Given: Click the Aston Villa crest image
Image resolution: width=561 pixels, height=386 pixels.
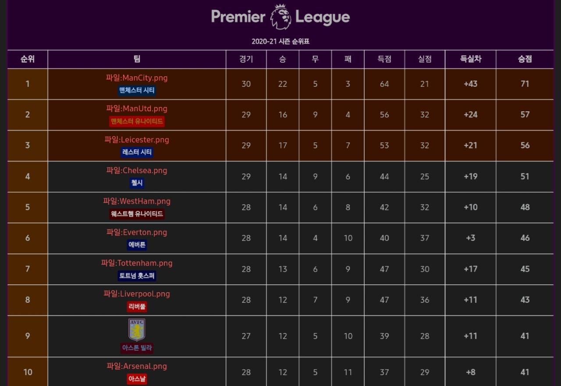Looking at the screenshot, I should click(137, 330).
